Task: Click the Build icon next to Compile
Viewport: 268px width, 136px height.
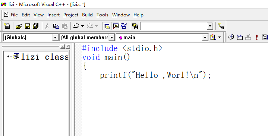Action: pos(240,37)
